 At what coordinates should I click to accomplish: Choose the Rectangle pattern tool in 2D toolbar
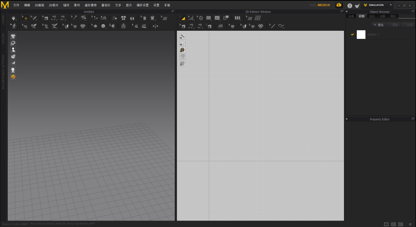pos(208,18)
